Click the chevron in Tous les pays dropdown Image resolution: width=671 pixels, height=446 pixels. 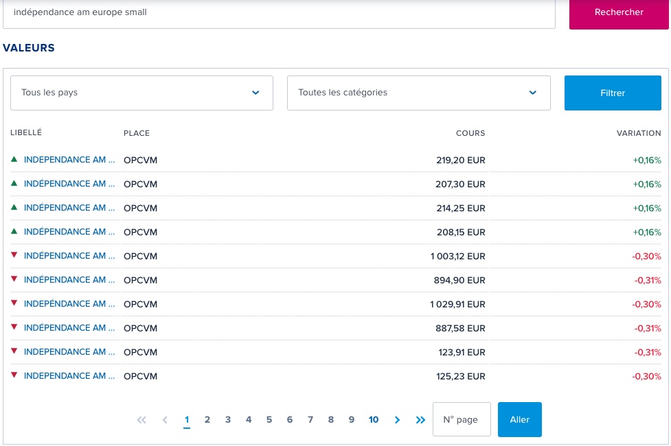pyautogui.click(x=255, y=93)
